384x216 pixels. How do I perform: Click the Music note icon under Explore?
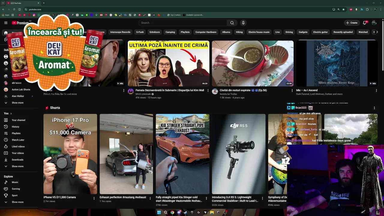(x=6, y=182)
